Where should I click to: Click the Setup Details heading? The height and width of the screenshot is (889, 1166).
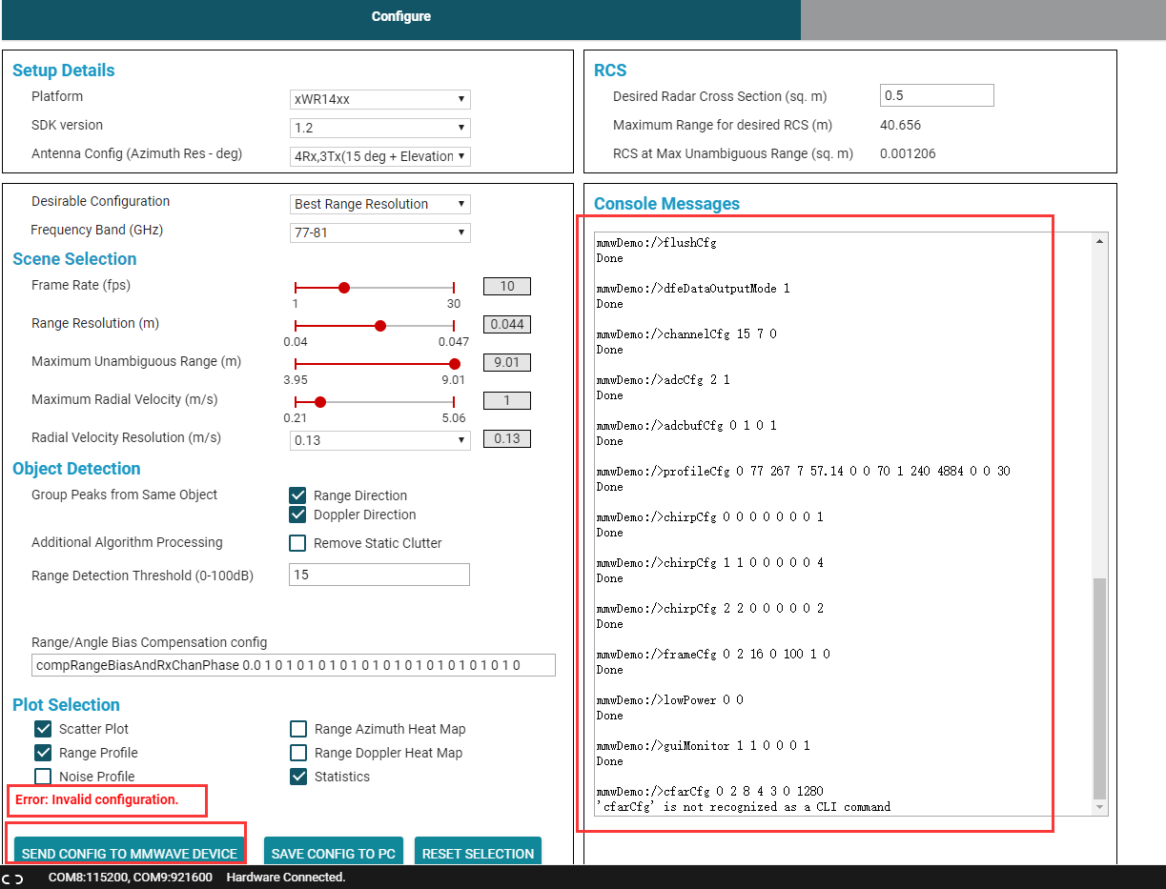pyautogui.click(x=63, y=71)
